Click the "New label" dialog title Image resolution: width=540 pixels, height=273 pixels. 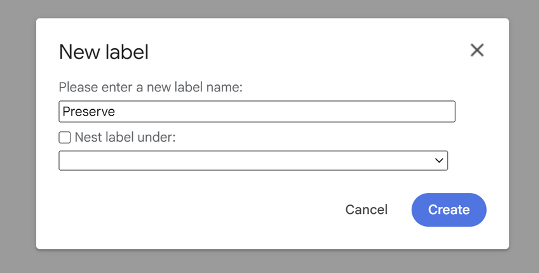[x=104, y=52]
